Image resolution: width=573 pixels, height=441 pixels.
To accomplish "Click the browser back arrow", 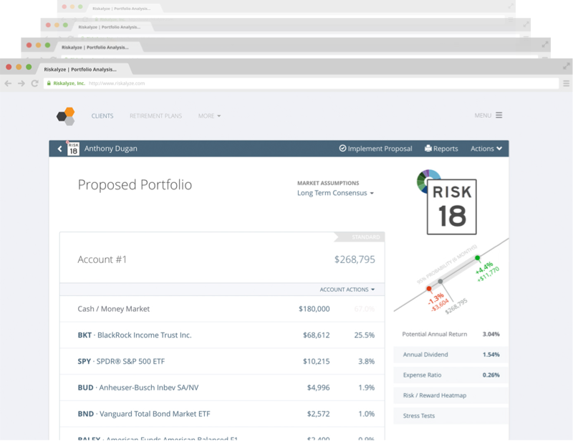I will coord(8,84).
